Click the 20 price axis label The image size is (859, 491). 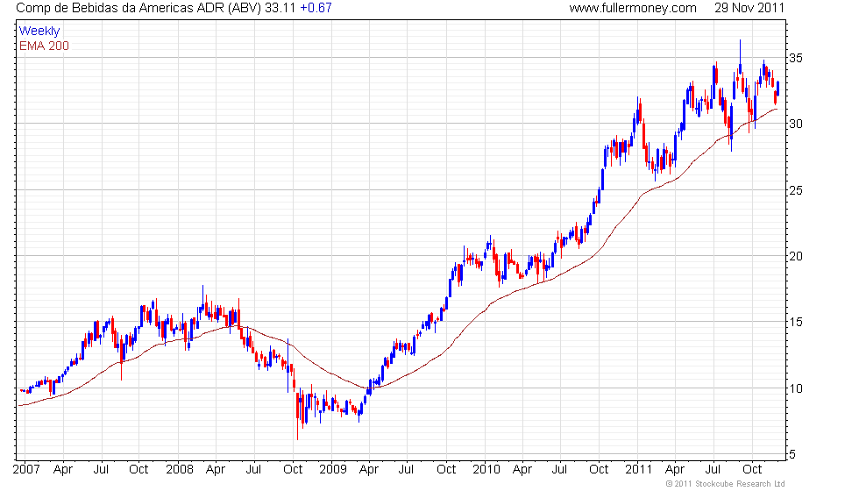(796, 256)
